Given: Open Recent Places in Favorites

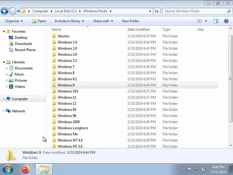Looking at the screenshot, I should [25, 50].
